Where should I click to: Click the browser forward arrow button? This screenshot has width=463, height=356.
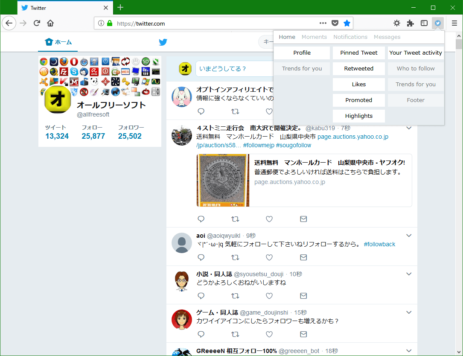tap(23, 23)
